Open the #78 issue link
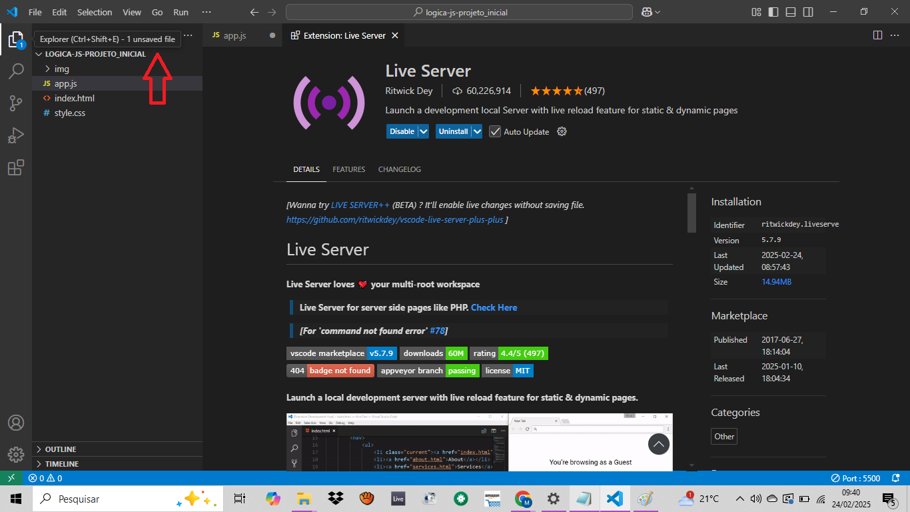Viewport: 910px width, 512px height. click(x=437, y=331)
